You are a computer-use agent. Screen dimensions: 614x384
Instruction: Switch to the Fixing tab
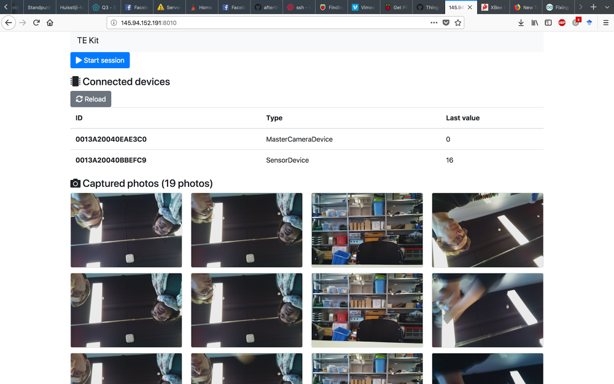click(x=558, y=7)
